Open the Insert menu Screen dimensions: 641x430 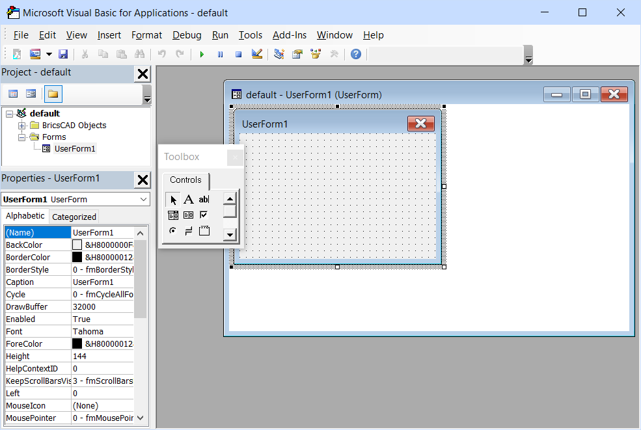109,35
